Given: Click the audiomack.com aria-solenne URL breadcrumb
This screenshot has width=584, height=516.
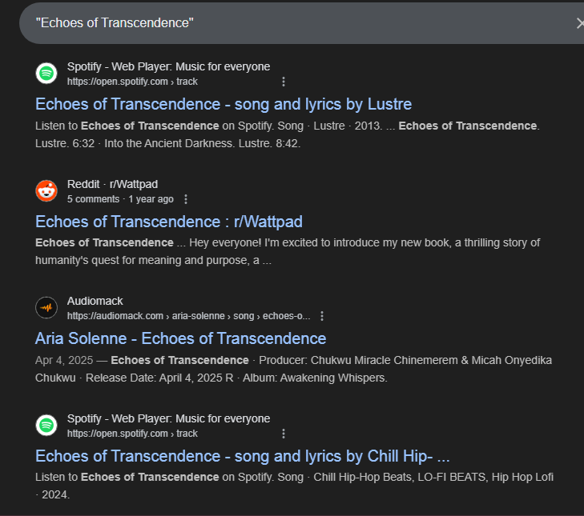Looking at the screenshot, I should (188, 316).
